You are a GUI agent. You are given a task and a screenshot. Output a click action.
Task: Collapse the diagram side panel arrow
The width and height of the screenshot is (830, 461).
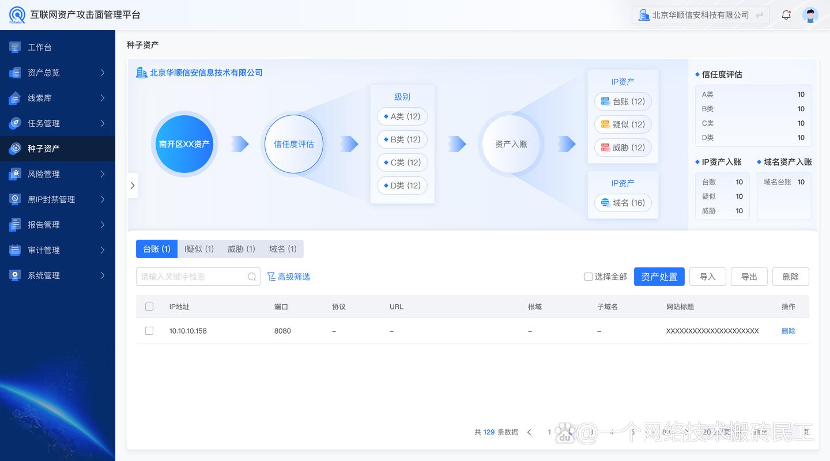[x=133, y=186]
